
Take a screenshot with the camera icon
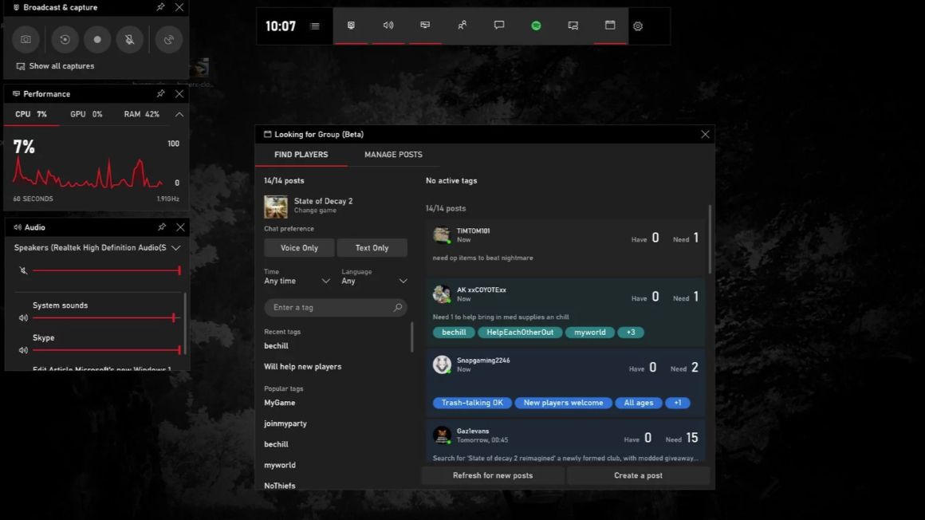pos(27,39)
